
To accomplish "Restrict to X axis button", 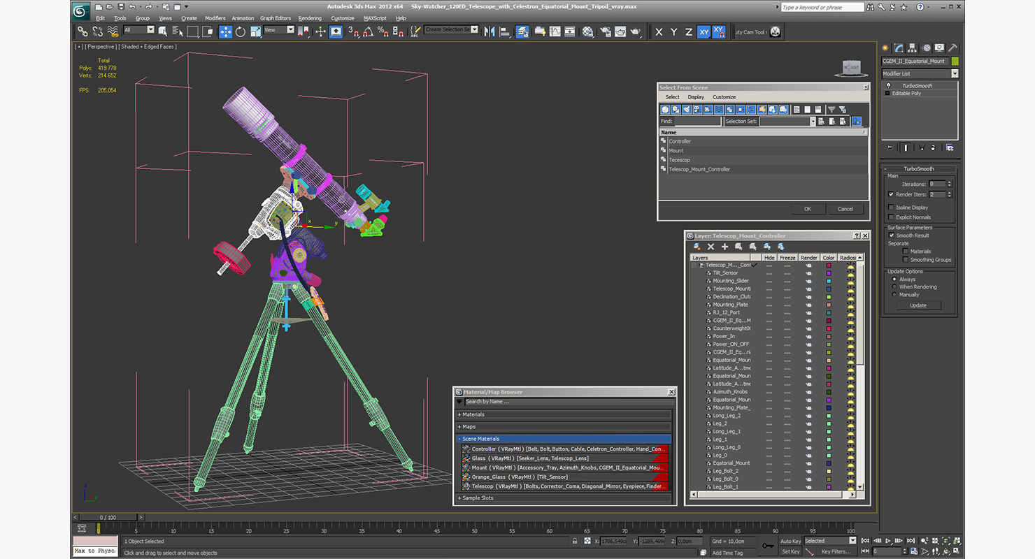I will tap(659, 31).
